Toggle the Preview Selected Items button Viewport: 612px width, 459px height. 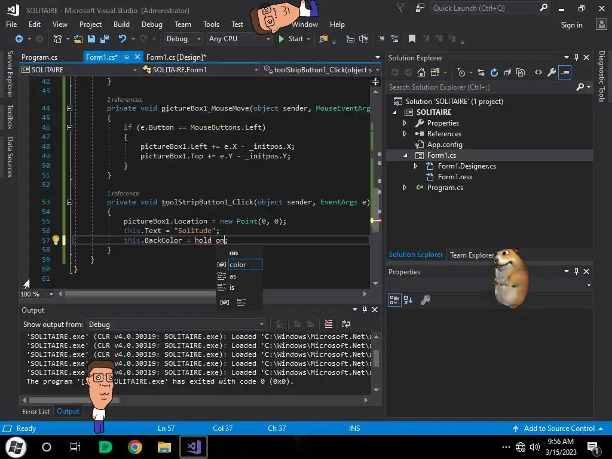(x=565, y=72)
